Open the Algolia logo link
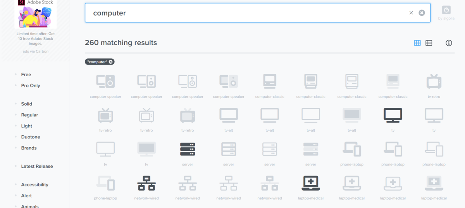The height and width of the screenshot is (208, 465). click(446, 13)
